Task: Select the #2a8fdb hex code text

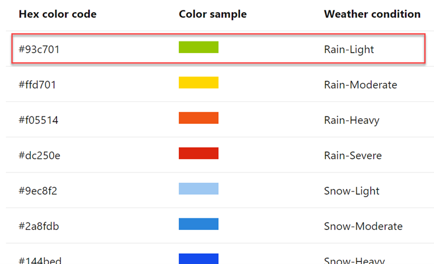Action: click(39, 227)
